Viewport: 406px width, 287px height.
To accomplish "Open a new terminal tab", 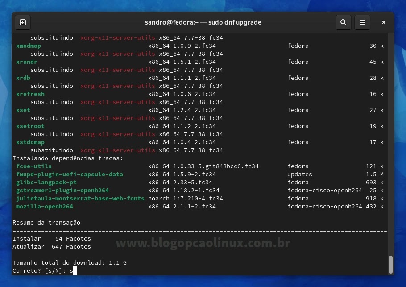I will [23, 22].
